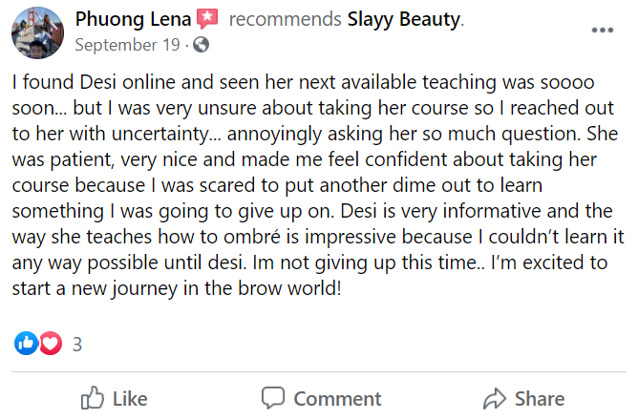Click the red star recommendation badge
Viewport: 638px width, 420px height.
pyautogui.click(x=207, y=19)
